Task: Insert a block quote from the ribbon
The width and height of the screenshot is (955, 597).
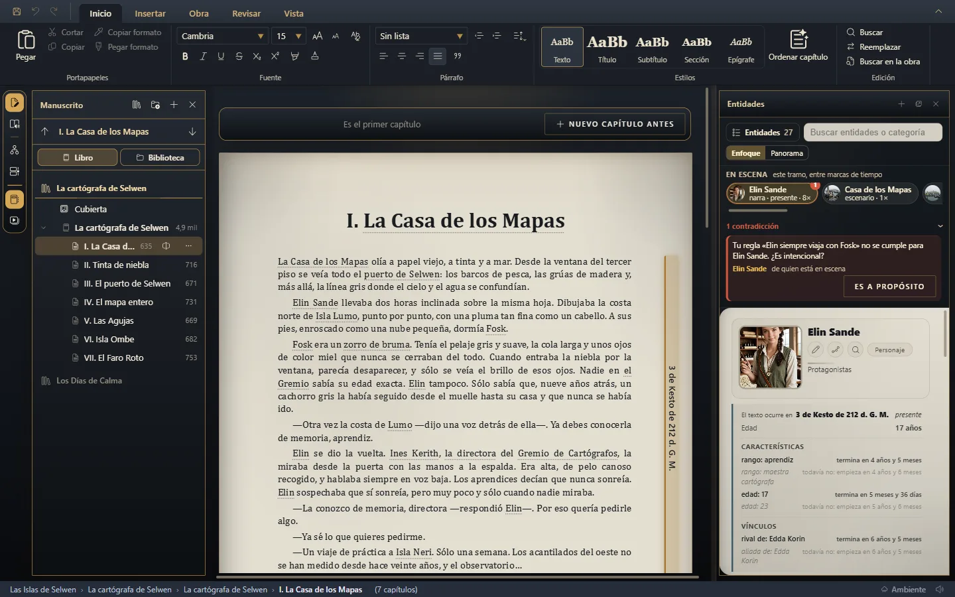Action: 457,56
